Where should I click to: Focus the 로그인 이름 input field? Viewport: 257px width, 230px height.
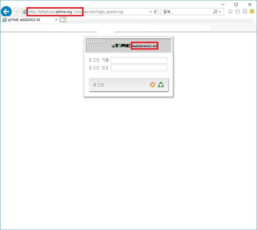pyautogui.click(x=139, y=60)
